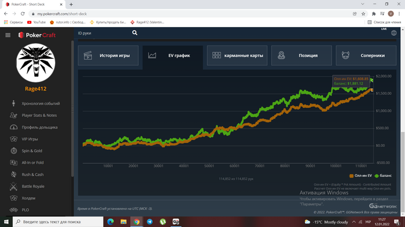Open browser extensions puzzle icon
The height and width of the screenshot is (227, 405).
[374, 14]
